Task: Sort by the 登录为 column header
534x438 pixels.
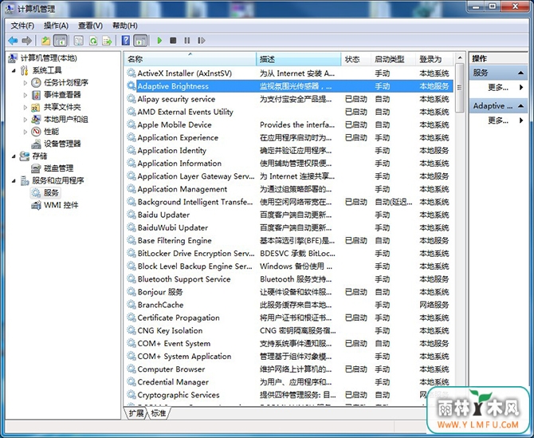Action: (434, 59)
